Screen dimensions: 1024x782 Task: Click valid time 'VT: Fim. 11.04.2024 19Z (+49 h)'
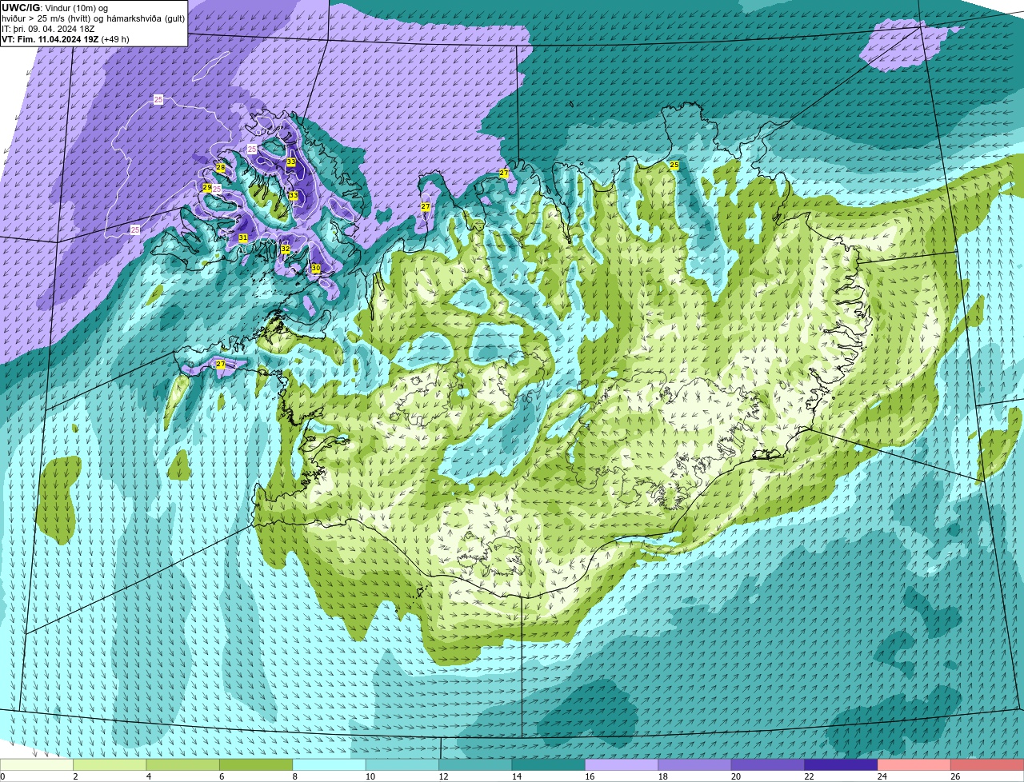tap(66, 39)
